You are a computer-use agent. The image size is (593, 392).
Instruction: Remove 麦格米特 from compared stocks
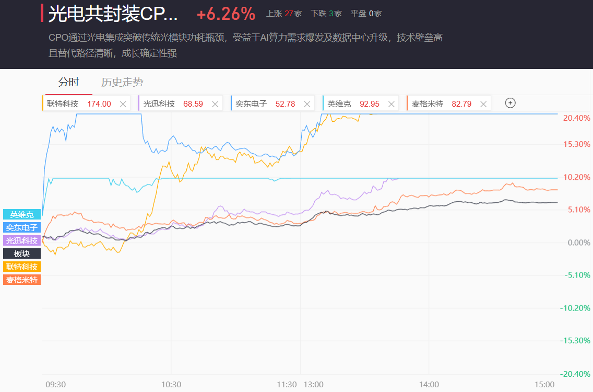point(483,104)
